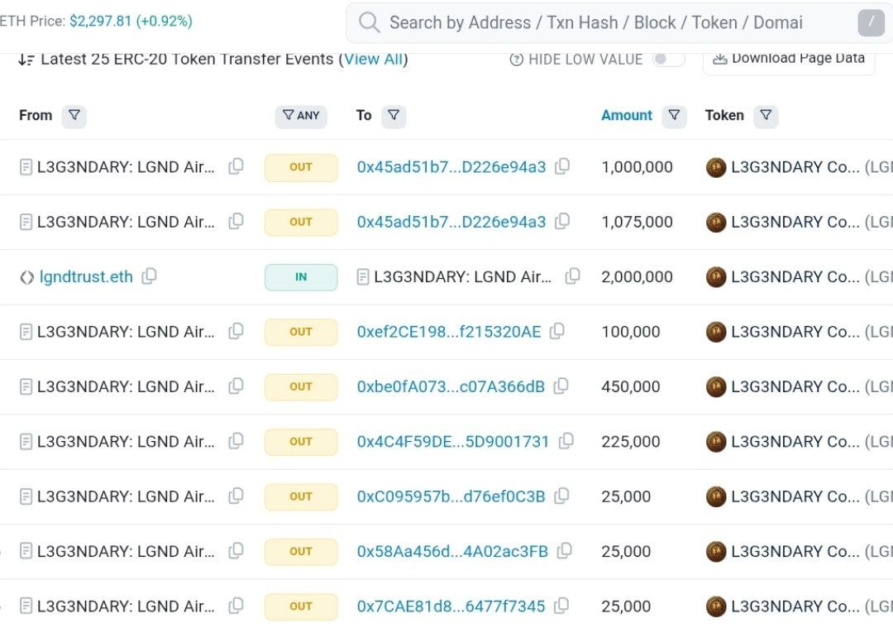Open lgndtrust.eth address link
The width and height of the screenshot is (893, 628).
coord(86,277)
